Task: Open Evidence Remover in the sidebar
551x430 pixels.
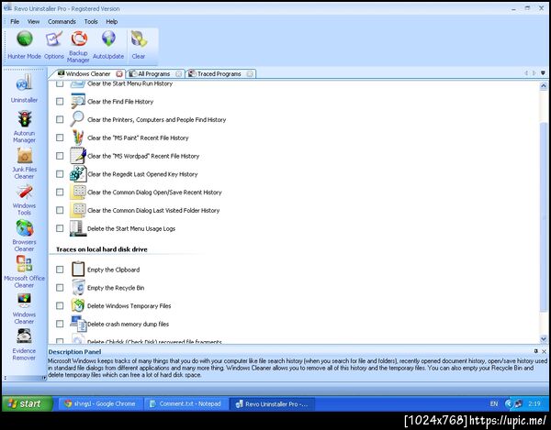Action: pos(24,345)
